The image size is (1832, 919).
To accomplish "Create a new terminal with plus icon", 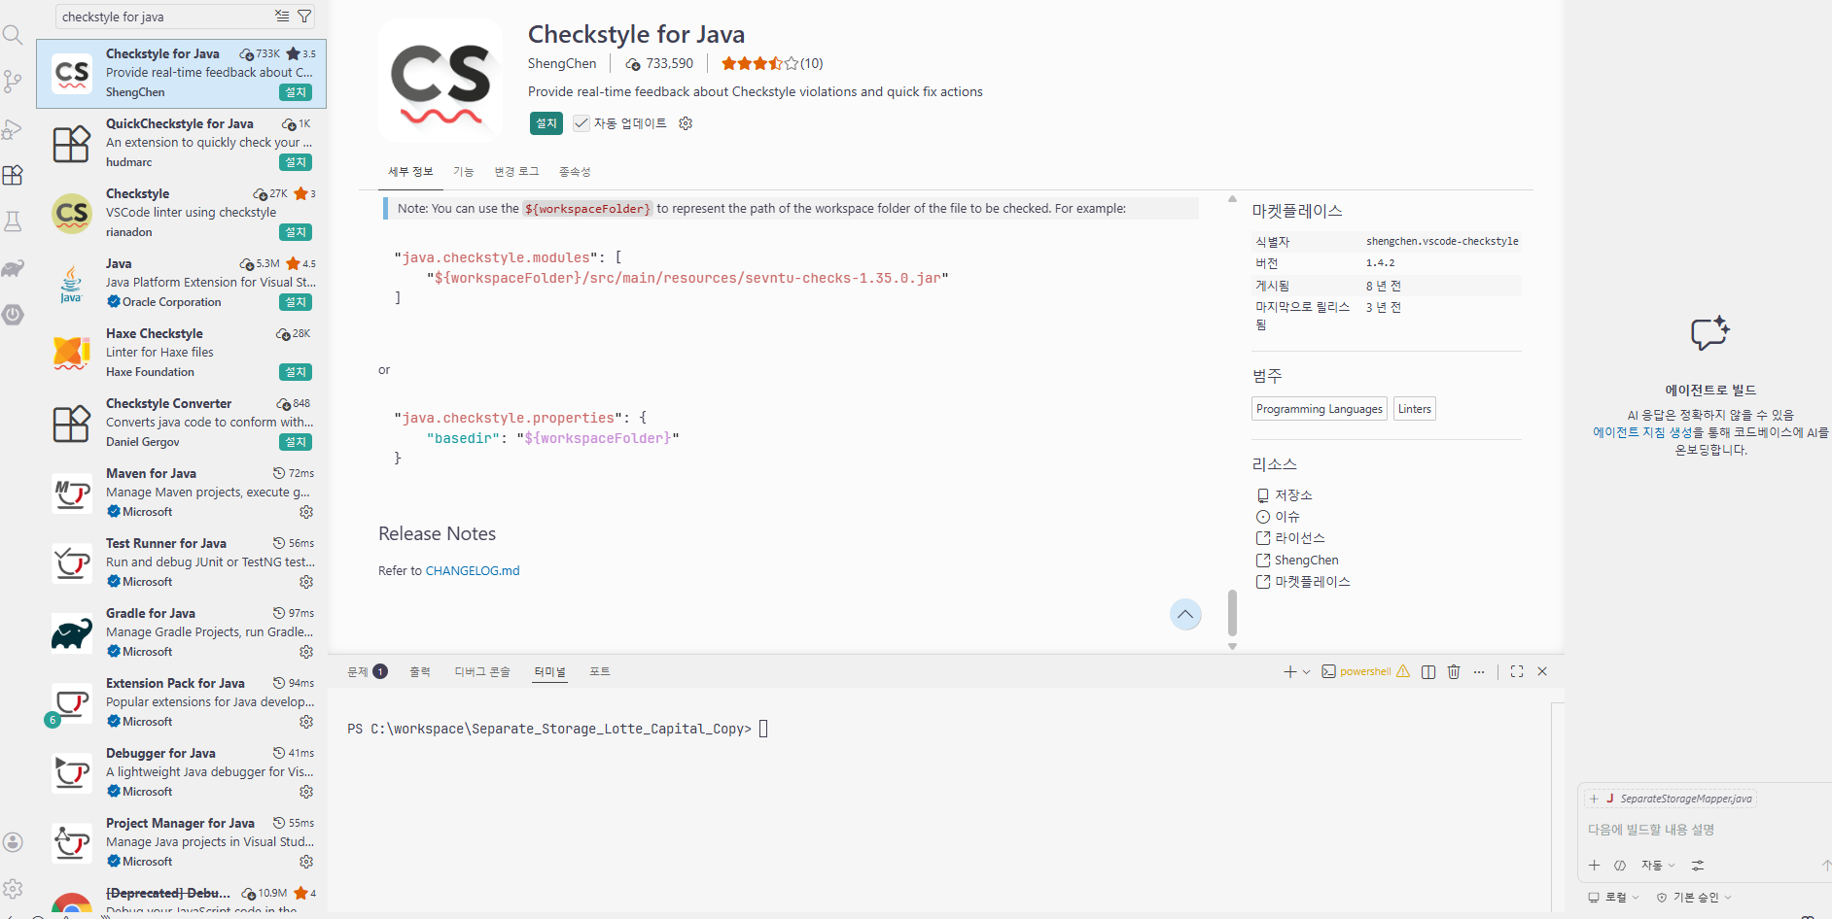I will click(1290, 672).
